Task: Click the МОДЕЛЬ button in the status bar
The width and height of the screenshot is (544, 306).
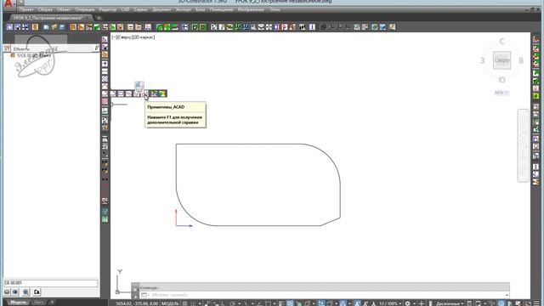Action: click(170, 303)
